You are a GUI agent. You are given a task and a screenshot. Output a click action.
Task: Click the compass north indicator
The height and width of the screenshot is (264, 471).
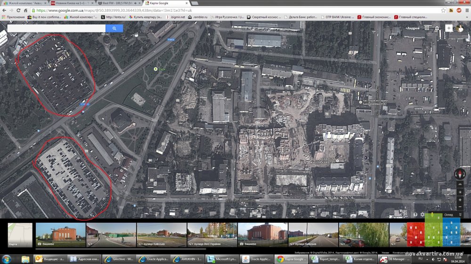coord(460,174)
